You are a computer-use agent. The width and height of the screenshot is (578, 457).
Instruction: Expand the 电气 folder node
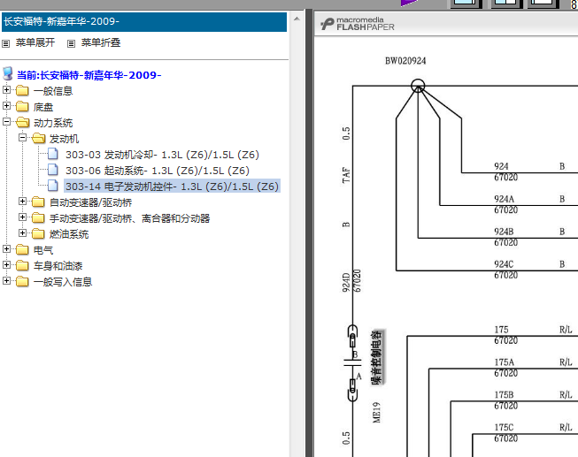(x=6, y=249)
